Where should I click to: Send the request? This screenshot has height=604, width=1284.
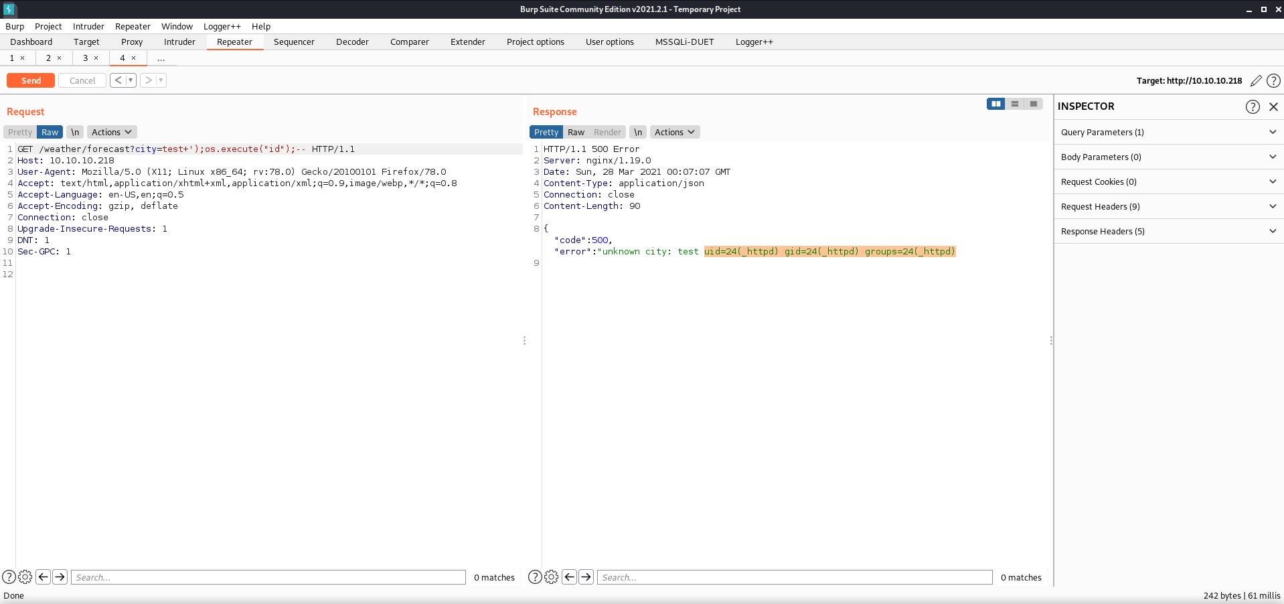31,80
